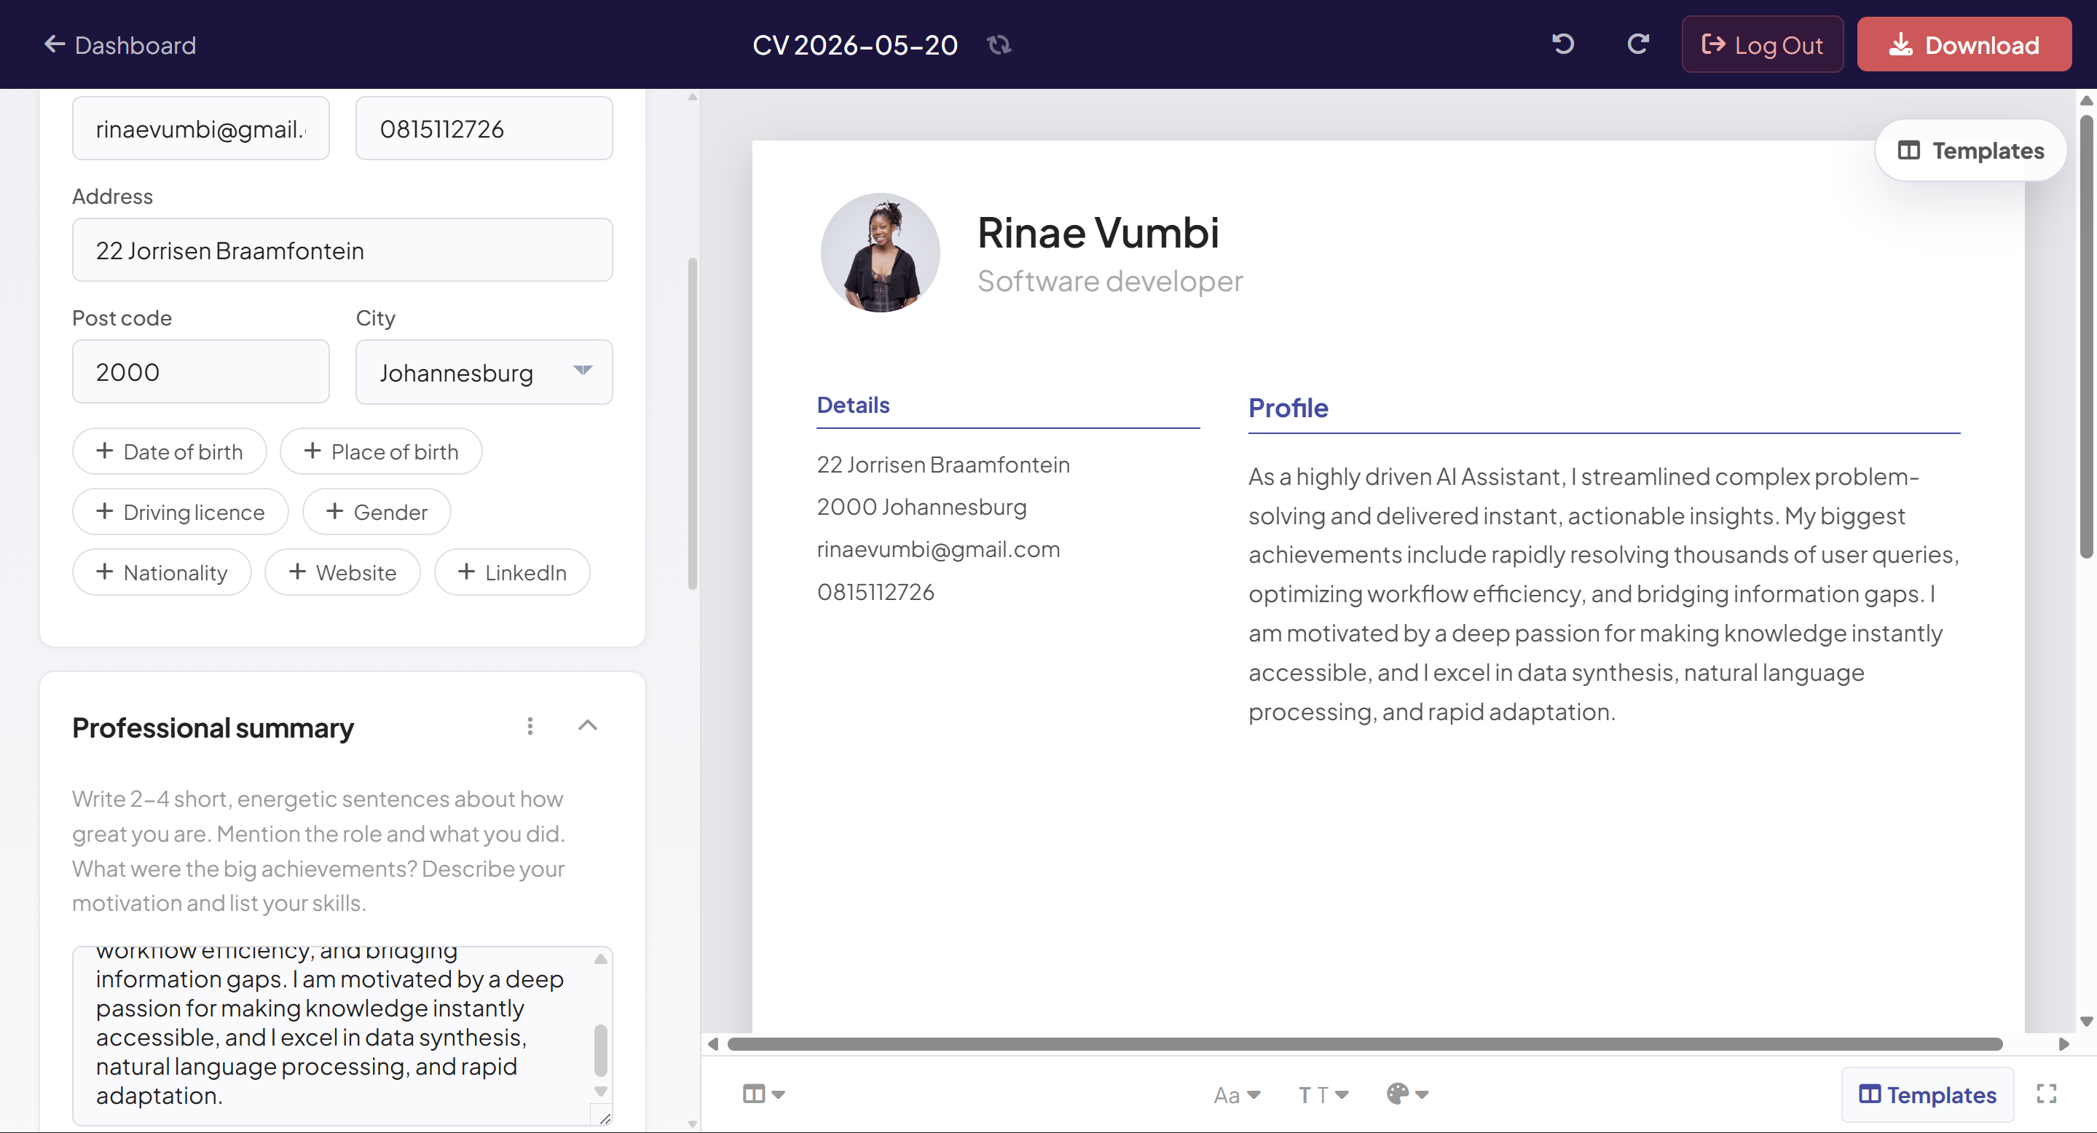Image resolution: width=2097 pixels, height=1133 pixels.
Task: Click the summary textarea resize handle
Action: pyautogui.click(x=604, y=1118)
